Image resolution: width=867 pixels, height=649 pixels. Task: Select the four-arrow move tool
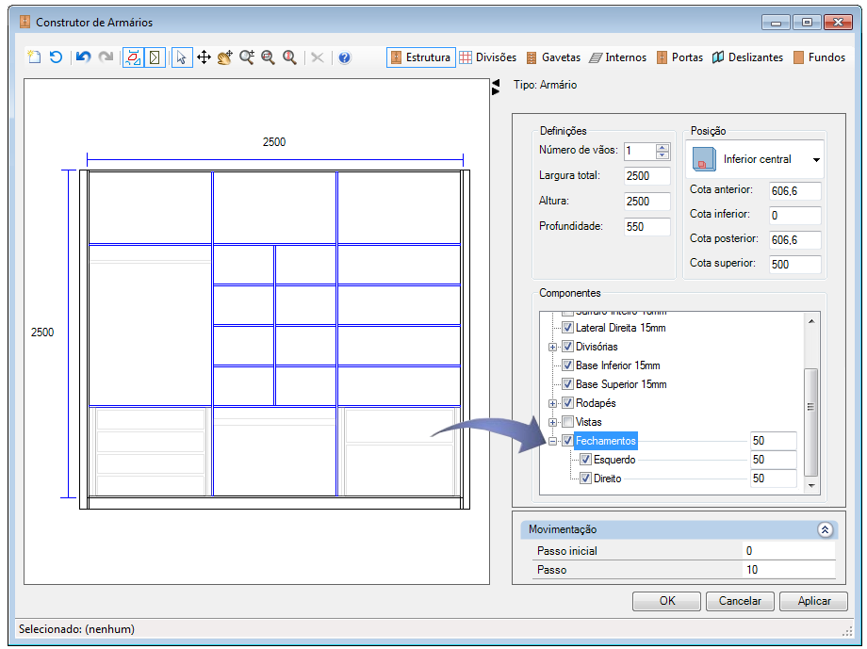204,57
